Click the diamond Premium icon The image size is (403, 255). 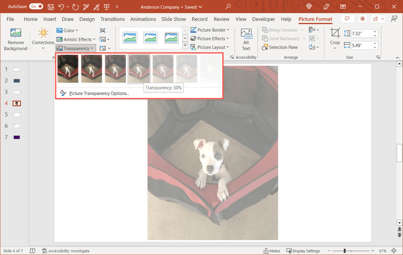coord(309,6)
